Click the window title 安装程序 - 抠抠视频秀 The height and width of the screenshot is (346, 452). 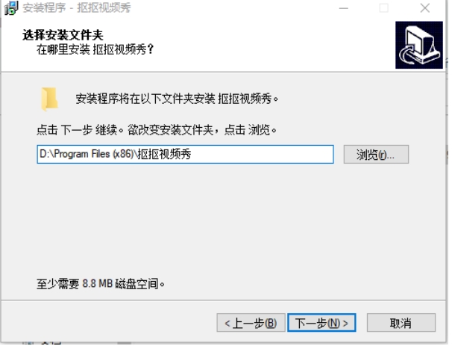pos(76,7)
